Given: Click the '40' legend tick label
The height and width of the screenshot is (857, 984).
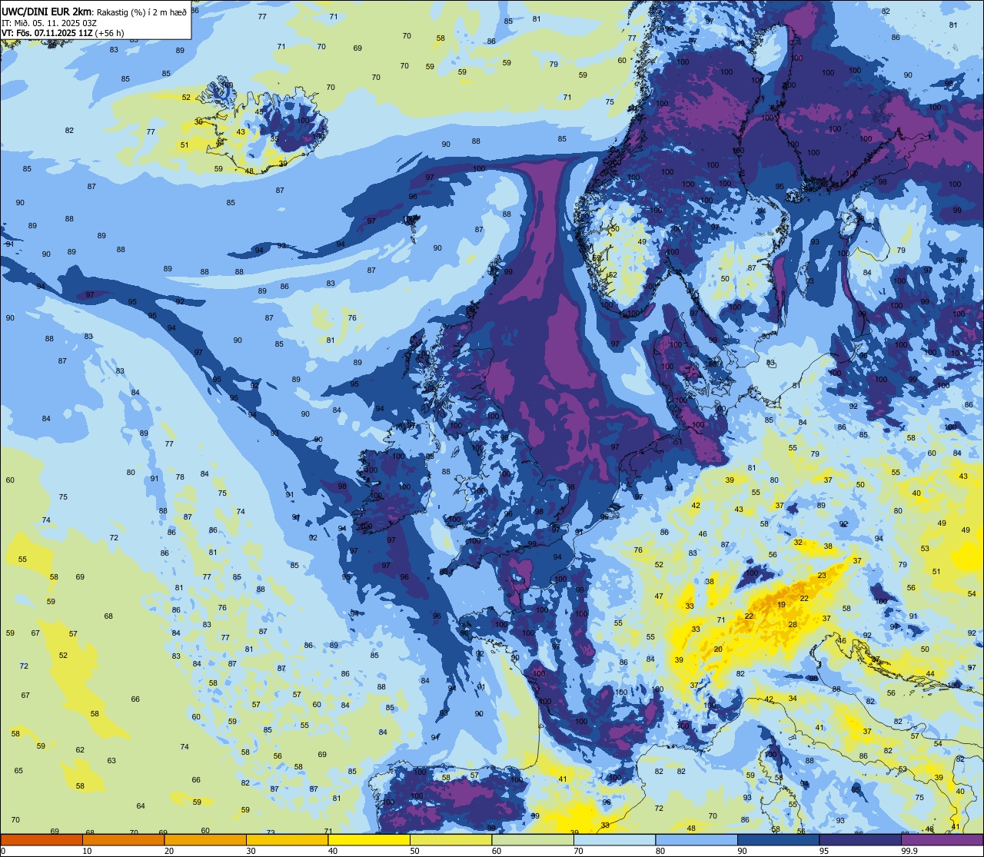Looking at the screenshot, I should tap(332, 851).
